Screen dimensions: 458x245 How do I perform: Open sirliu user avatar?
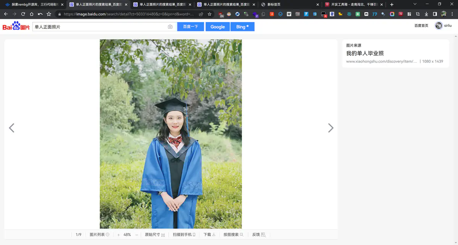point(439,26)
